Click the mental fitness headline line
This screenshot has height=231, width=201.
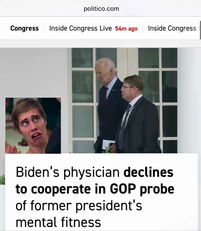[x=58, y=222]
